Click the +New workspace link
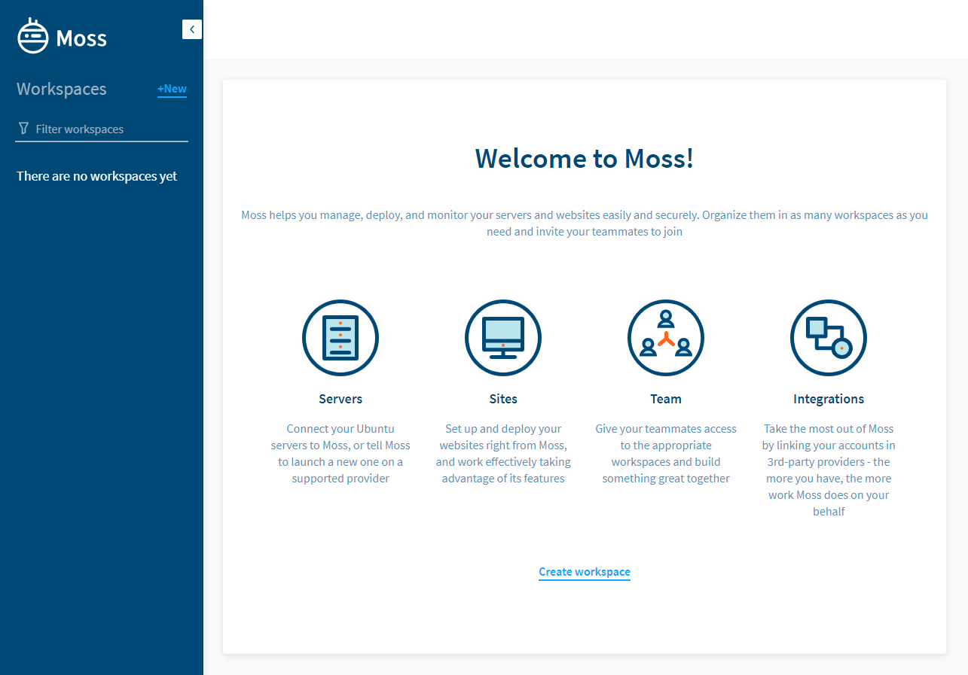Screen dimensions: 968x675 pos(172,89)
